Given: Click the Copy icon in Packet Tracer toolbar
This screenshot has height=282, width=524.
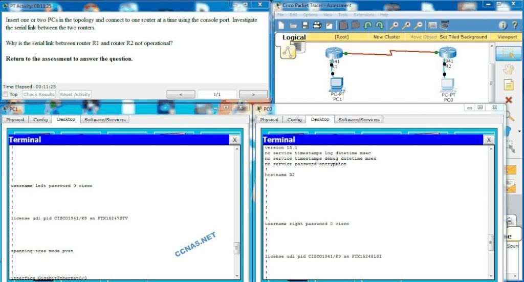Looking at the screenshot, I should point(343,25).
